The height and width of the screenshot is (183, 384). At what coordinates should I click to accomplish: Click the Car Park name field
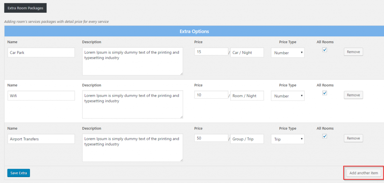(x=41, y=52)
